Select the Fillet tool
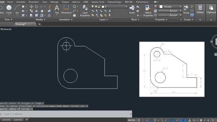The width and height of the screenshot is (217, 122). coord(42,11)
